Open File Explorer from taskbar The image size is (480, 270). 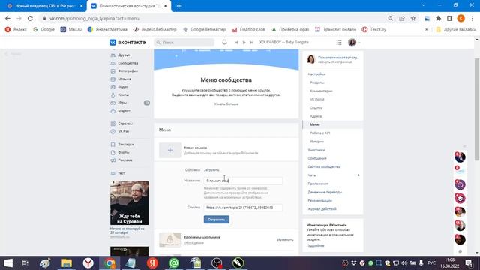[67, 263]
